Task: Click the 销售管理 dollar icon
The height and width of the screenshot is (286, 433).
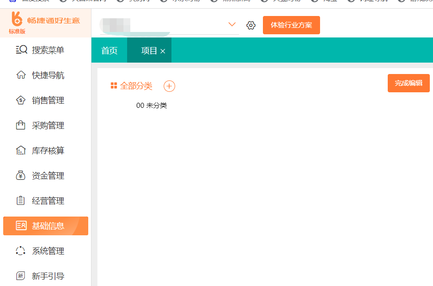Action: point(21,100)
